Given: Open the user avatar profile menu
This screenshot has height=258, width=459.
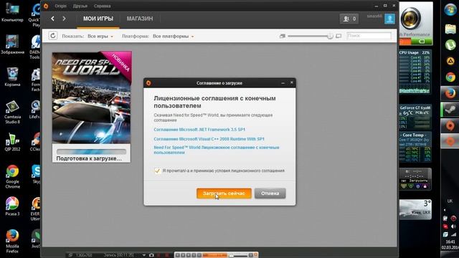Looking at the screenshot, I should pyautogui.click(x=389, y=19).
